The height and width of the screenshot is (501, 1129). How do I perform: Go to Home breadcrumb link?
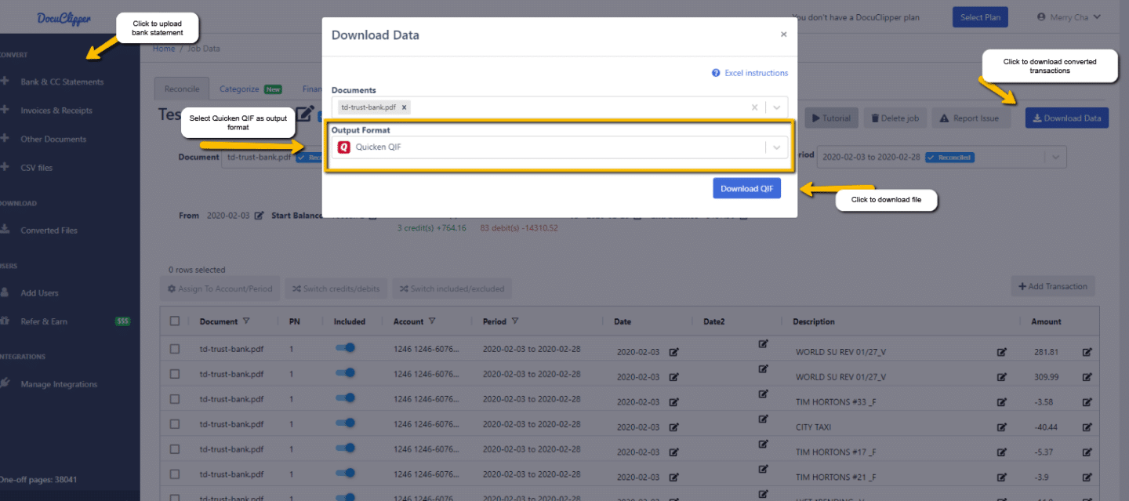(x=164, y=49)
